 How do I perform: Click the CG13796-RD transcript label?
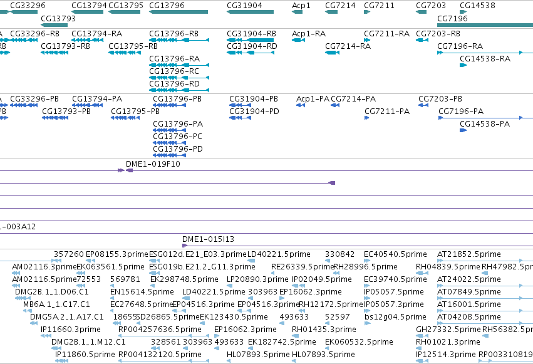click(174, 84)
